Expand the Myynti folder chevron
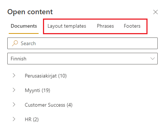 (x=14, y=90)
